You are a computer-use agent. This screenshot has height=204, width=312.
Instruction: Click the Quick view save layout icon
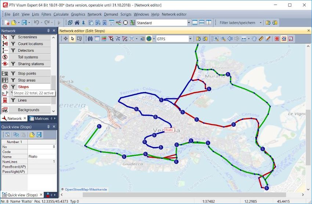point(39,135)
